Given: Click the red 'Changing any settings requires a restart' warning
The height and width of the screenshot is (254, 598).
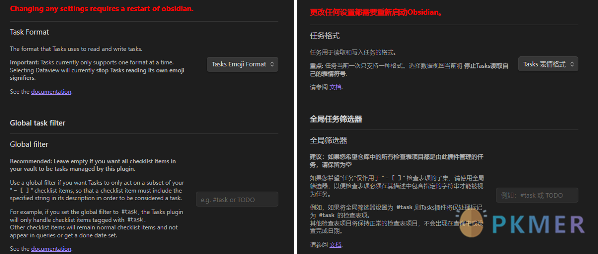Looking at the screenshot, I should click(x=102, y=9).
